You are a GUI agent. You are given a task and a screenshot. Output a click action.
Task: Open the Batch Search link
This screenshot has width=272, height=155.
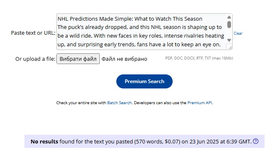point(119,103)
